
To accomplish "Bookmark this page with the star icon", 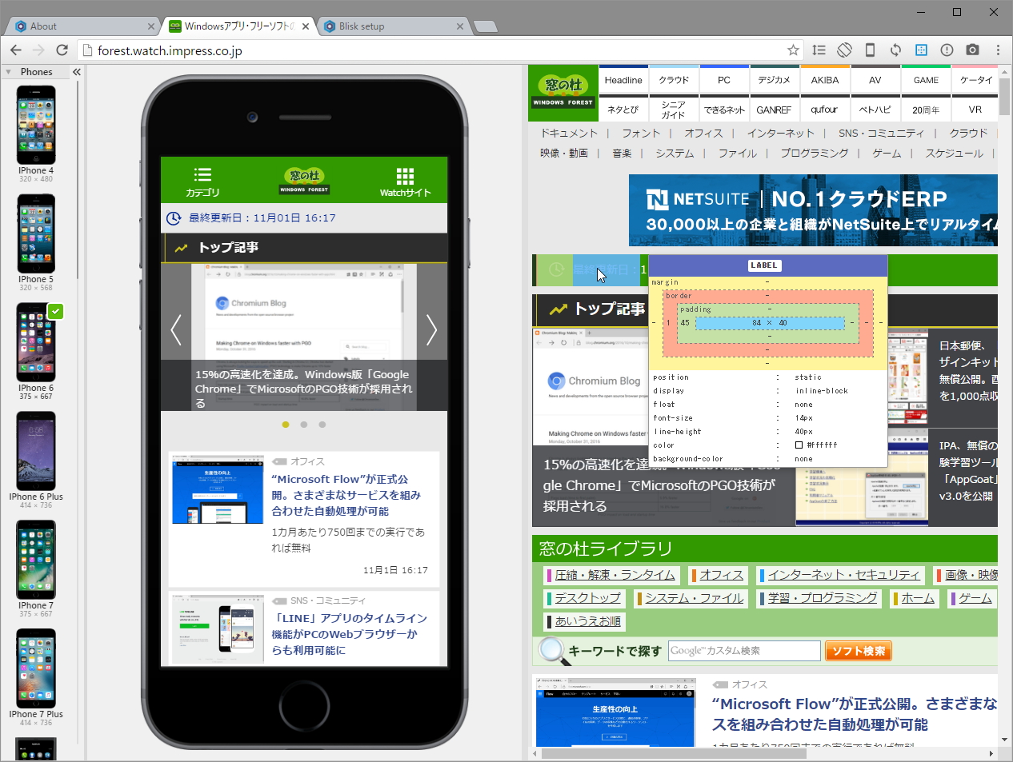I will coord(793,50).
